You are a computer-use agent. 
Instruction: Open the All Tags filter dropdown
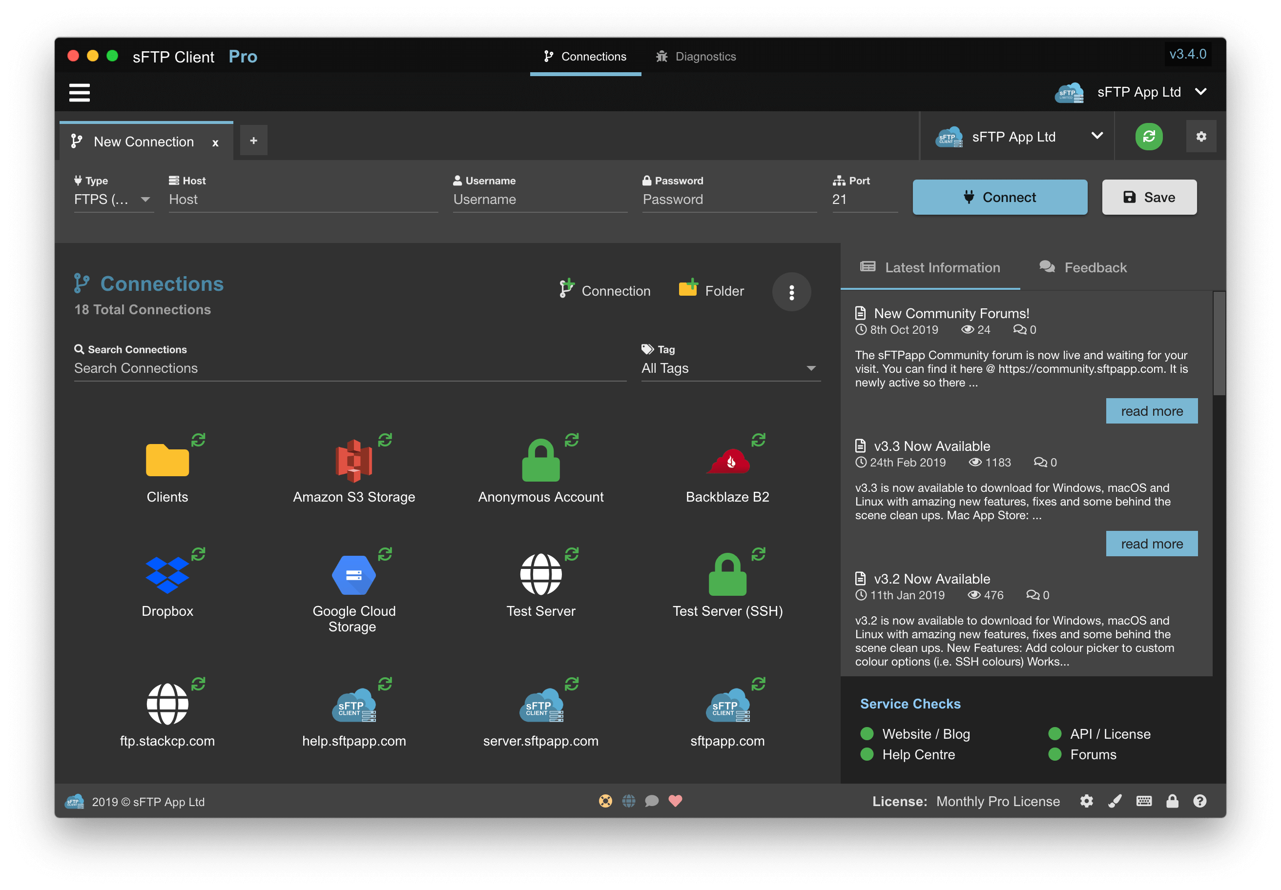pyautogui.click(x=730, y=368)
